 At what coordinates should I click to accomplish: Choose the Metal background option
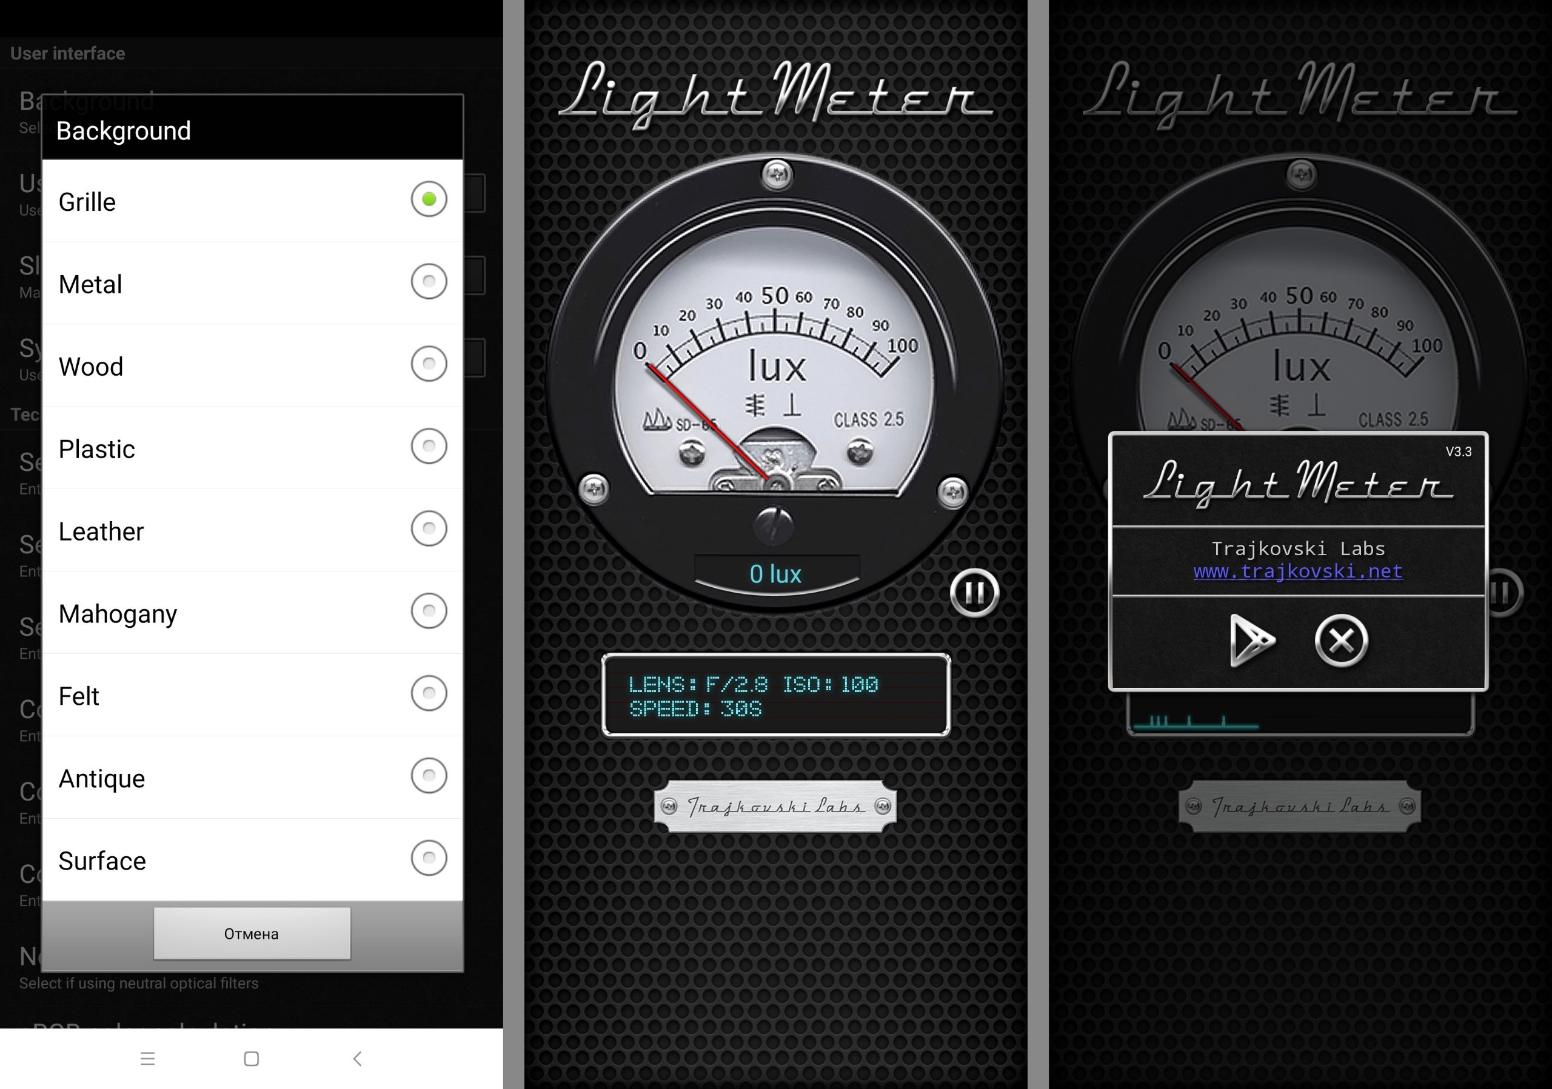click(x=429, y=282)
